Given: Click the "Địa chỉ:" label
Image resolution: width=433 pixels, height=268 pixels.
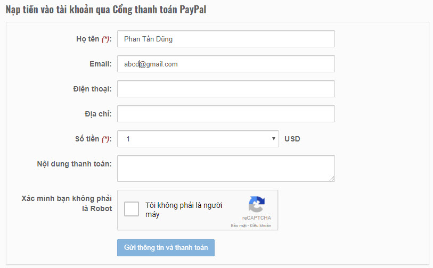Looking at the screenshot, I should pyautogui.click(x=99, y=114).
